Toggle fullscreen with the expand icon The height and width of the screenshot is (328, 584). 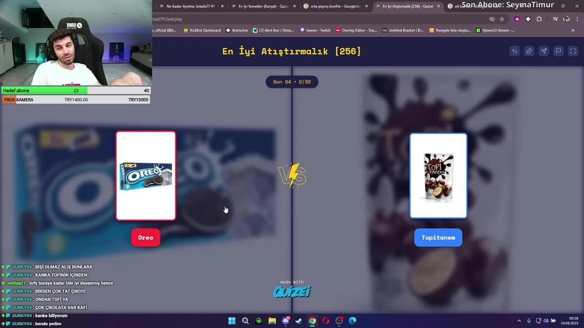(x=573, y=51)
